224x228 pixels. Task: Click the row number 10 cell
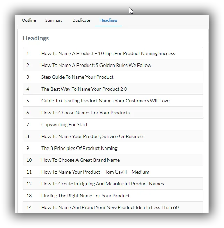pos(29,160)
